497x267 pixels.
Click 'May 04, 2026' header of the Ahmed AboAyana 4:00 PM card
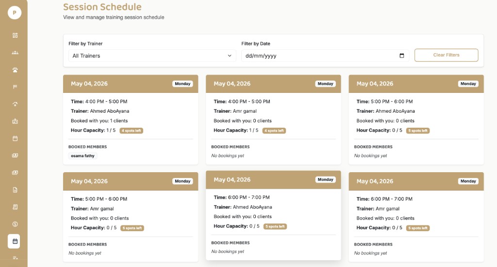coord(89,84)
